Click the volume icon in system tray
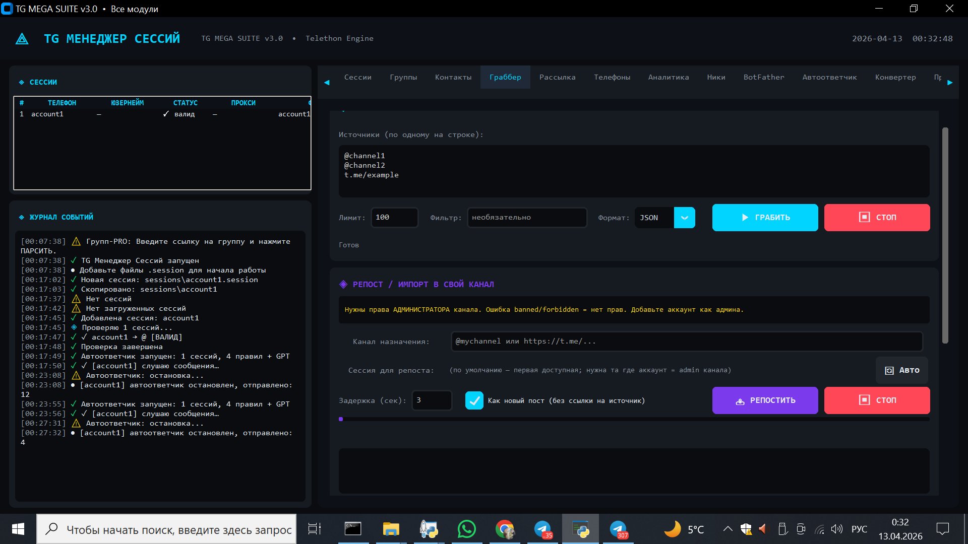This screenshot has width=968, height=544. [837, 529]
